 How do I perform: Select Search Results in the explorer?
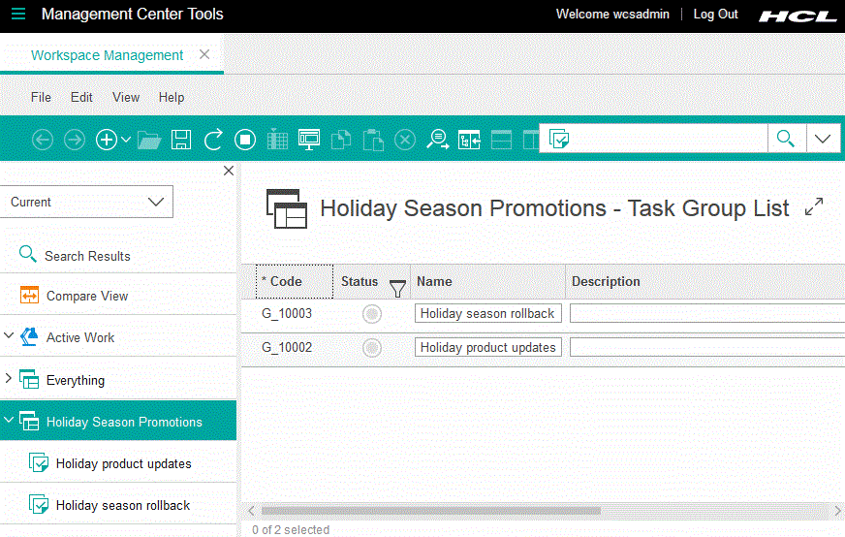87,256
